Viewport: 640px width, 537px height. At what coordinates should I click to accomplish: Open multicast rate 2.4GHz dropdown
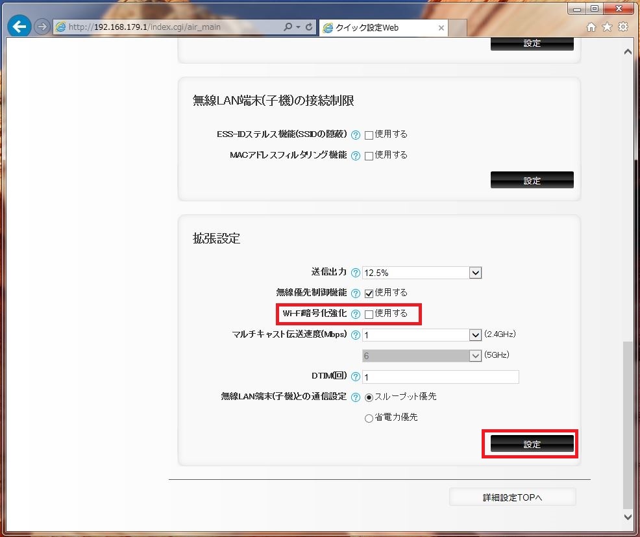[422, 335]
